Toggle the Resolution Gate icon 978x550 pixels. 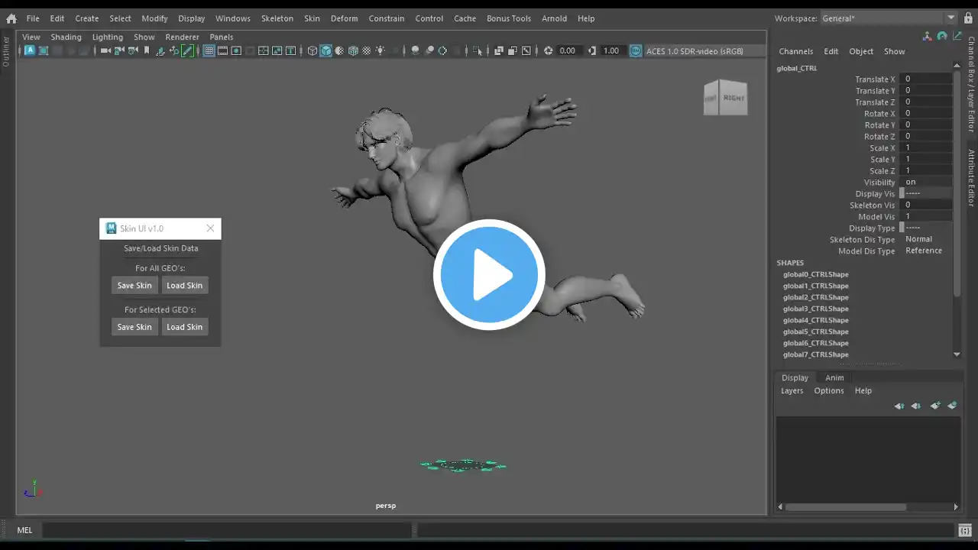236,51
